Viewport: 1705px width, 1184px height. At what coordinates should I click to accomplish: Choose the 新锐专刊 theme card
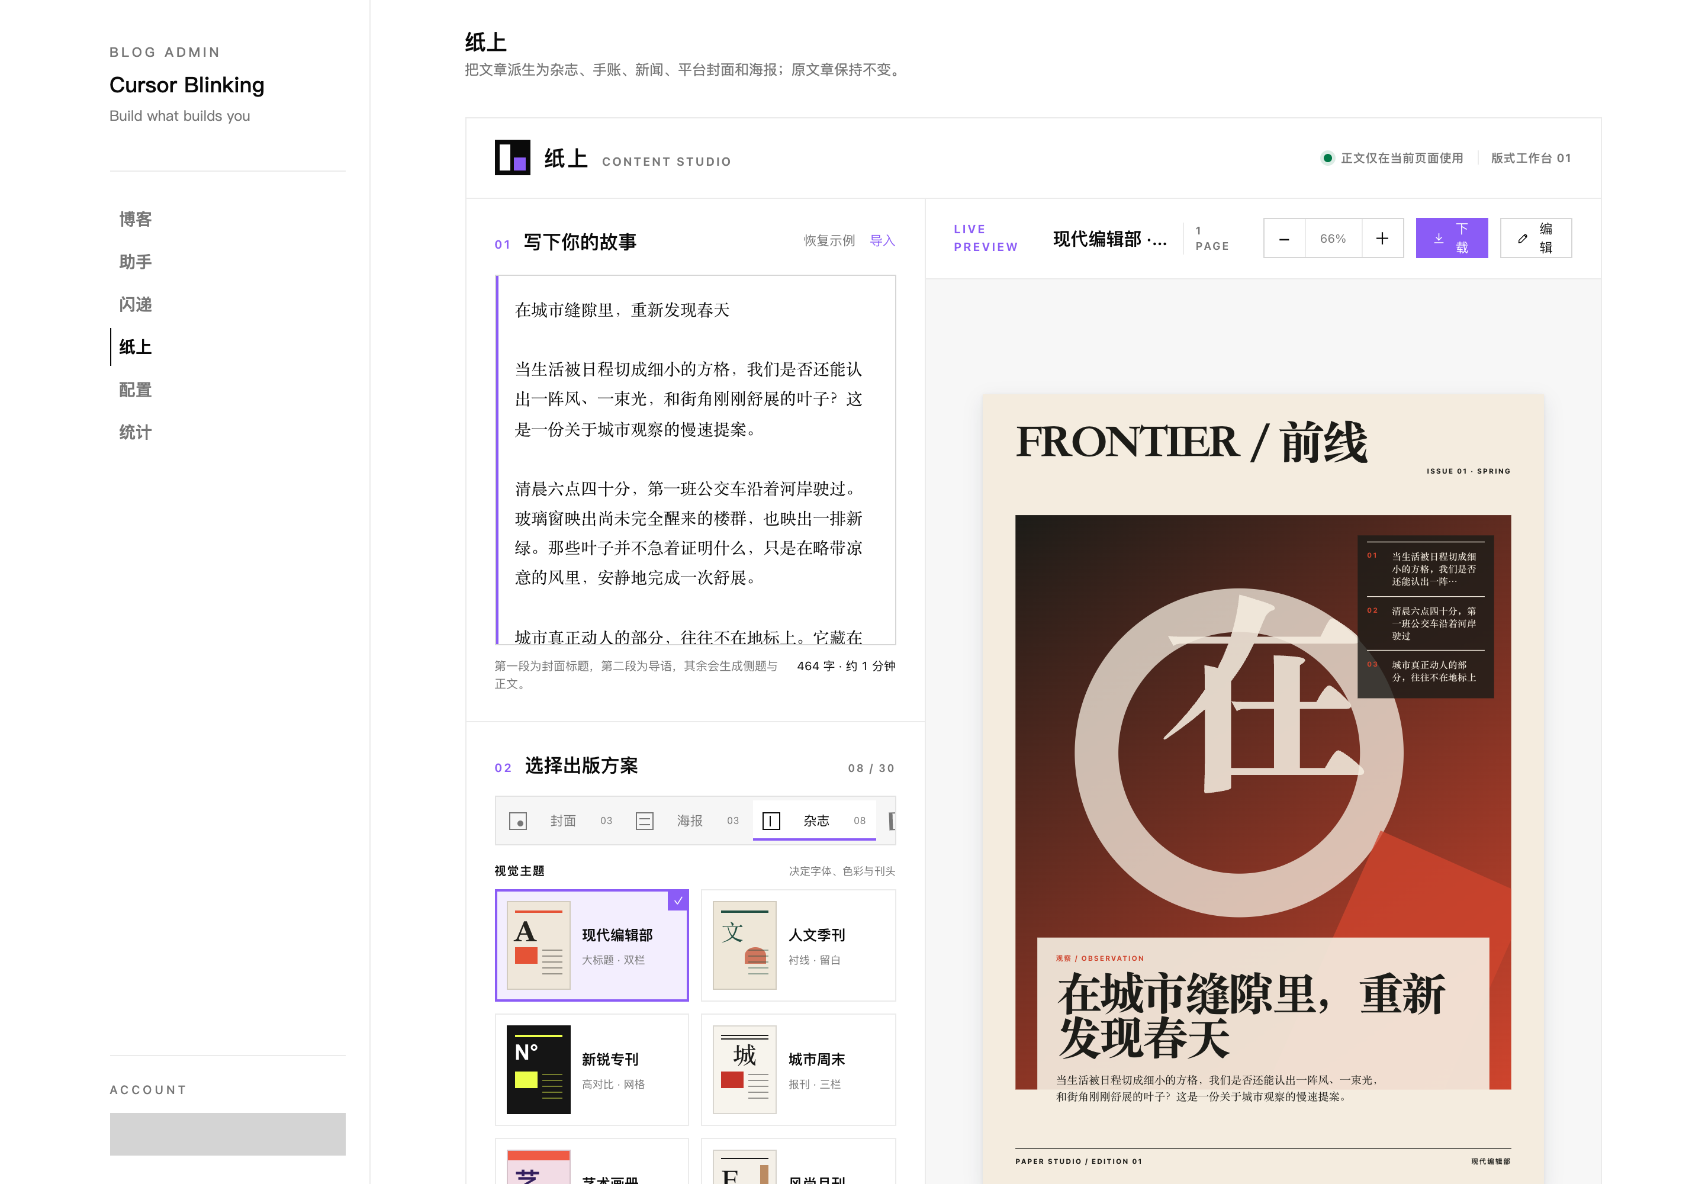click(x=591, y=1069)
